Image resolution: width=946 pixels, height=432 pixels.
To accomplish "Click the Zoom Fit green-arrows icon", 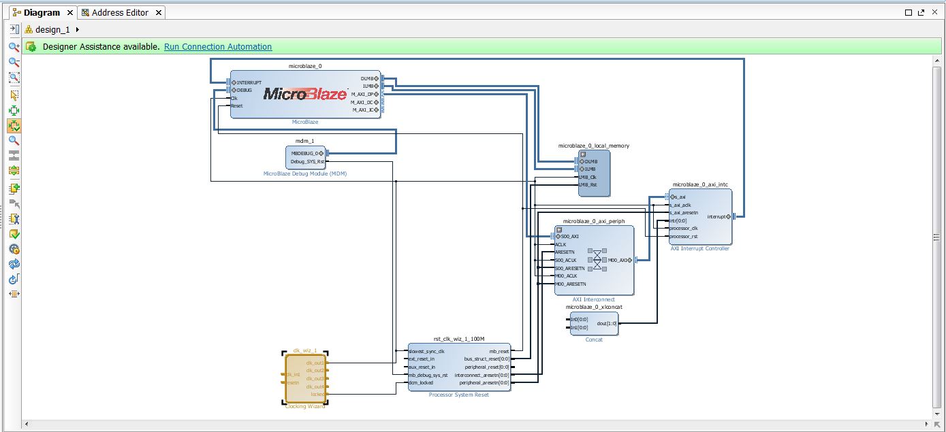I will point(14,110).
